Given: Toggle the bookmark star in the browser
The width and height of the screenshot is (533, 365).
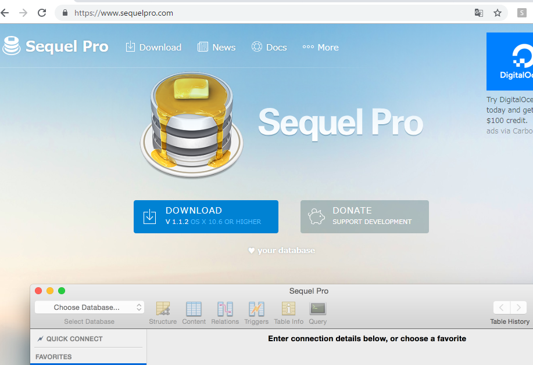Looking at the screenshot, I should coord(498,12).
